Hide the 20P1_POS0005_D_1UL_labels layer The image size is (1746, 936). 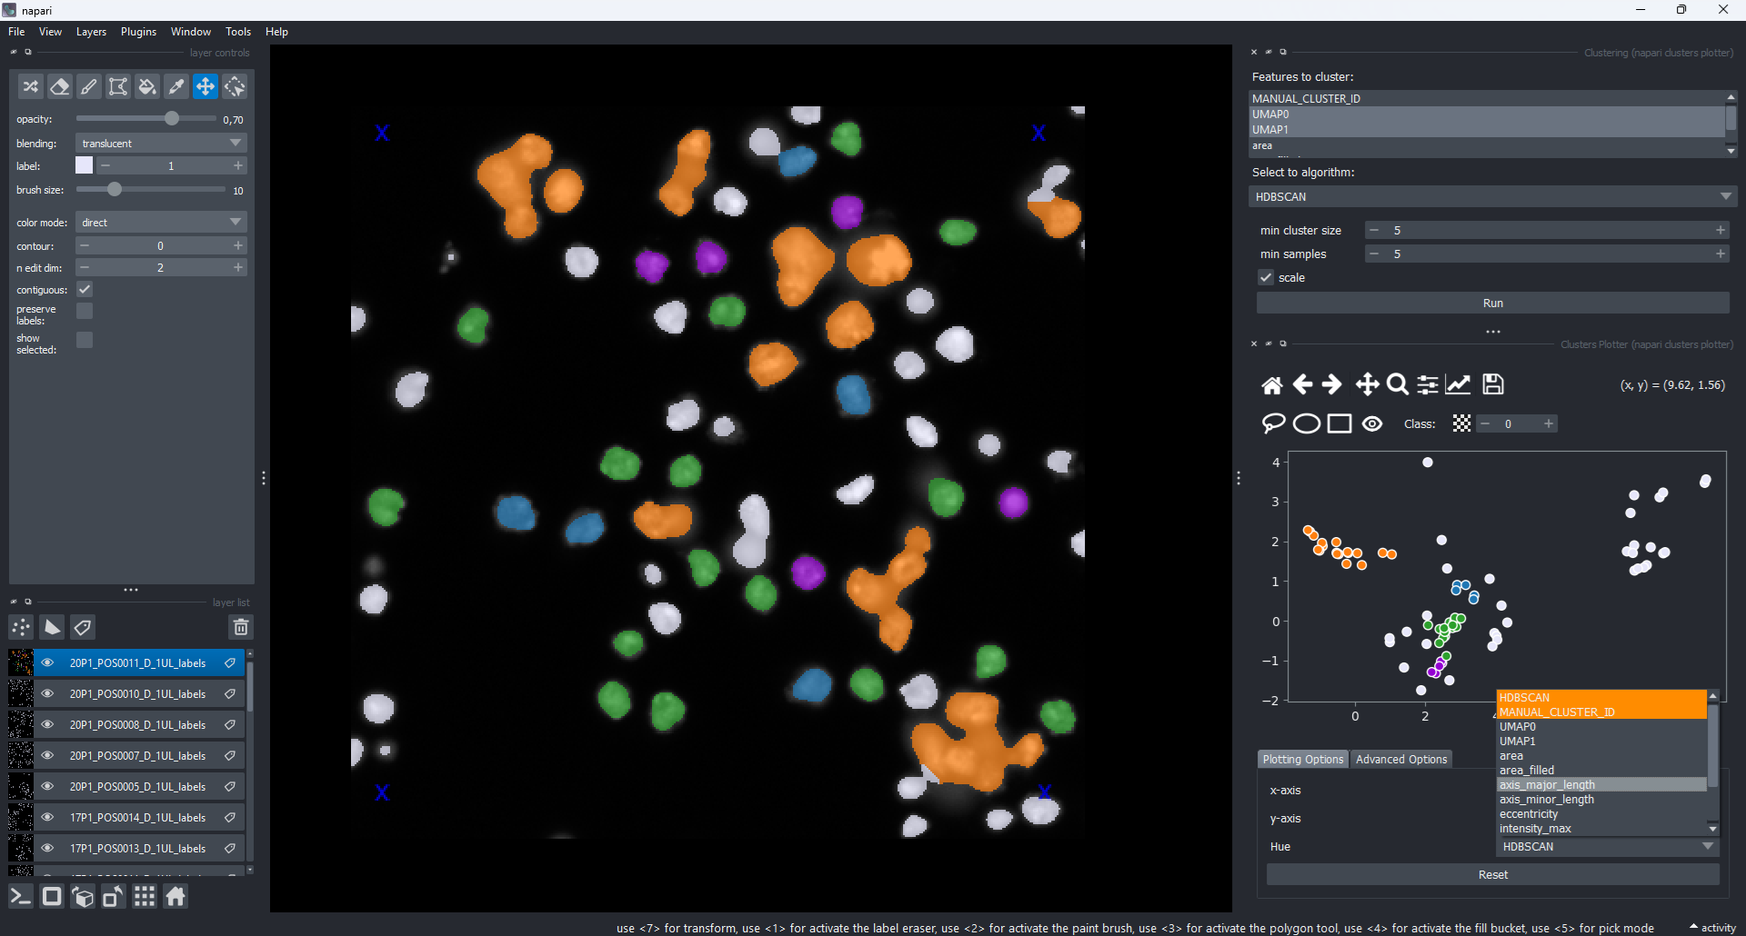pos(47,787)
